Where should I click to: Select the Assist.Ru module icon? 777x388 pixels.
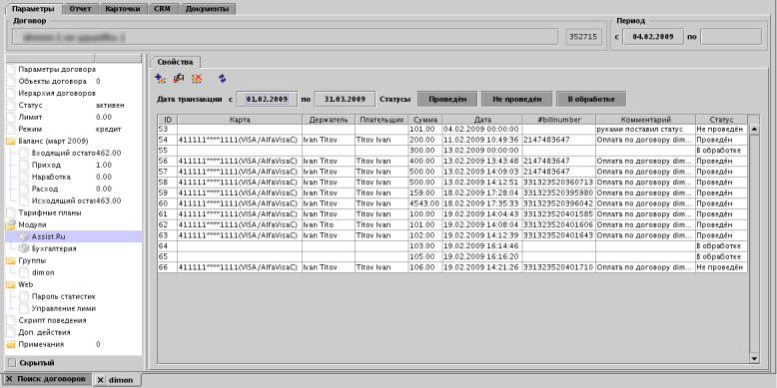tap(24, 236)
